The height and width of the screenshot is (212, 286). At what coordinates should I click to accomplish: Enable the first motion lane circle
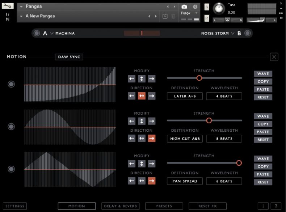pos(11,84)
